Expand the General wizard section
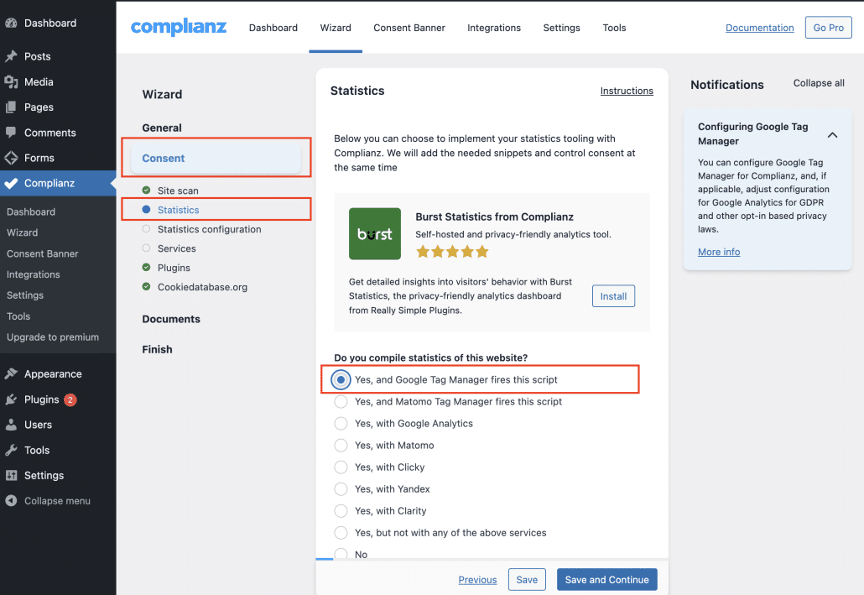The height and width of the screenshot is (595, 864). click(162, 128)
